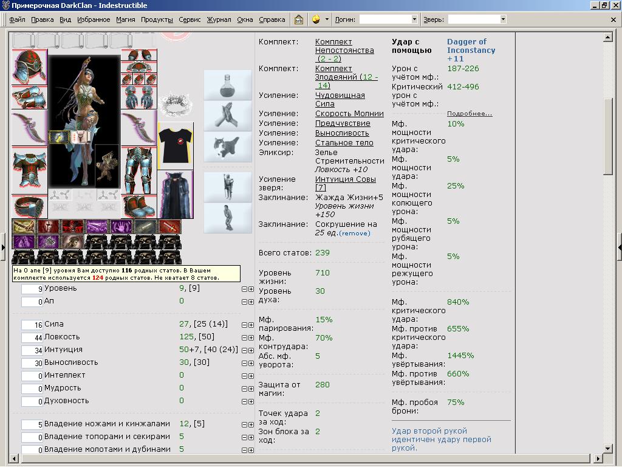Image resolution: width=622 pixels, height=467 pixels.
Task: Increase Интеллект with its plus button
Action: coord(251,376)
